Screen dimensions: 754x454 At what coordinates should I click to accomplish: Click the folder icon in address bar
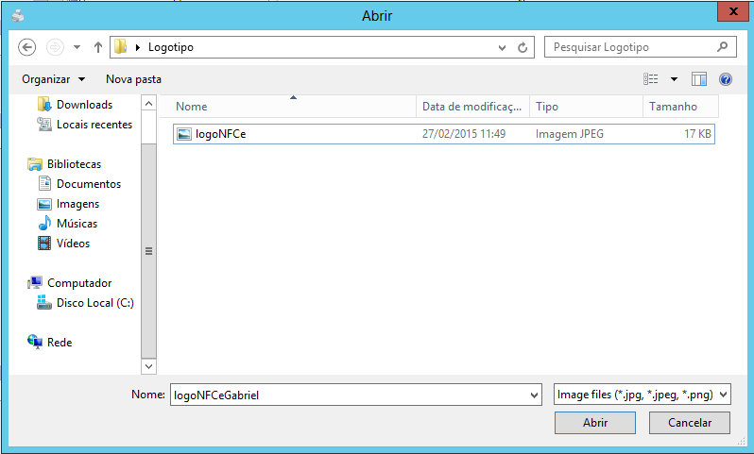(x=120, y=46)
